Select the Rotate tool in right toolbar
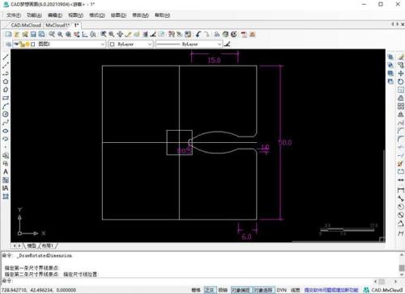 pos(401,82)
